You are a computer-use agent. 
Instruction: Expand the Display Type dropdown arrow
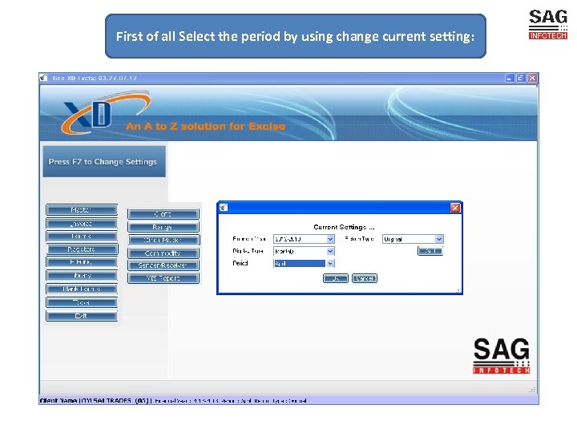(x=330, y=251)
